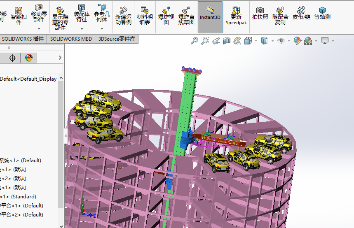Click Zoom to Fit magnifier icon

pos(195,41)
